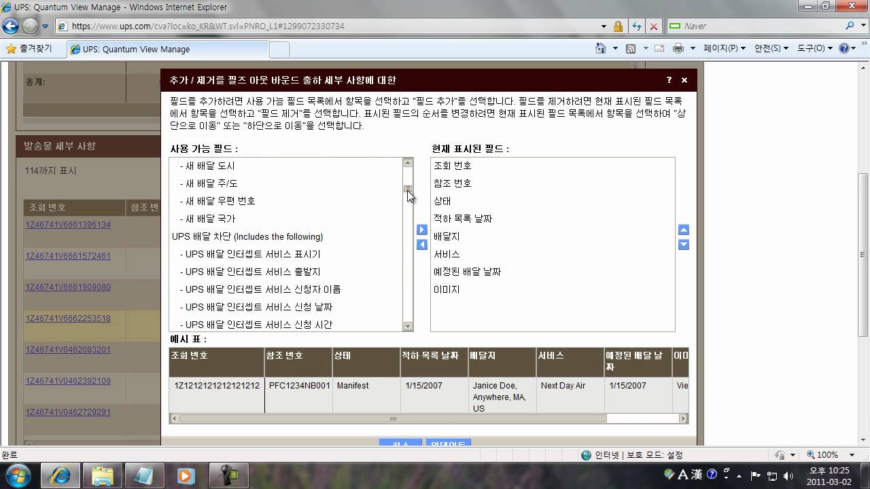Open the Home page icon
870x489 pixels.
tap(601, 48)
